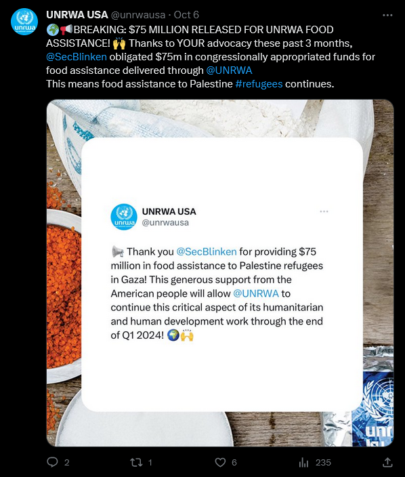Retweet this UNRWA USA post
The image size is (405, 477).
[136, 462]
